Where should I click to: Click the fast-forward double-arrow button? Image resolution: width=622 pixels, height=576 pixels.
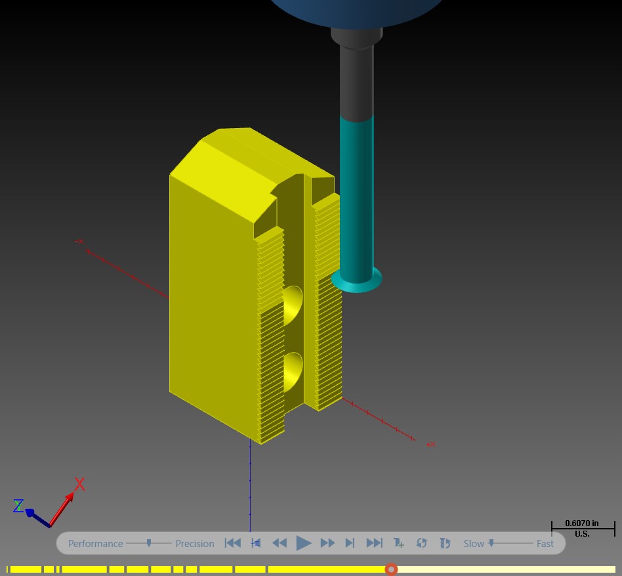coord(327,543)
